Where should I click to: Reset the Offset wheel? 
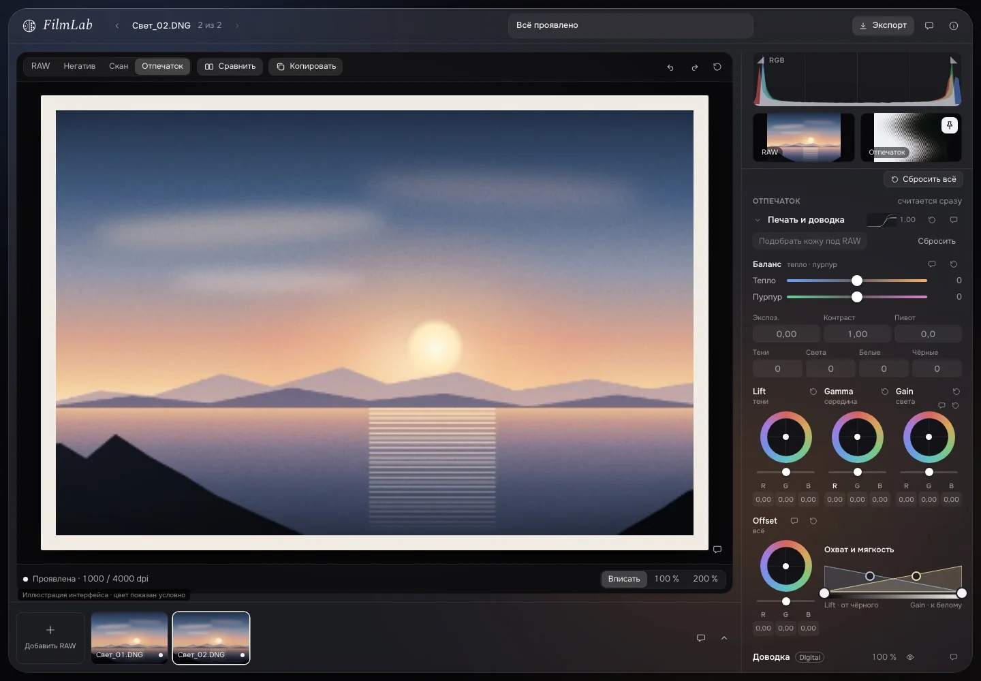(813, 520)
